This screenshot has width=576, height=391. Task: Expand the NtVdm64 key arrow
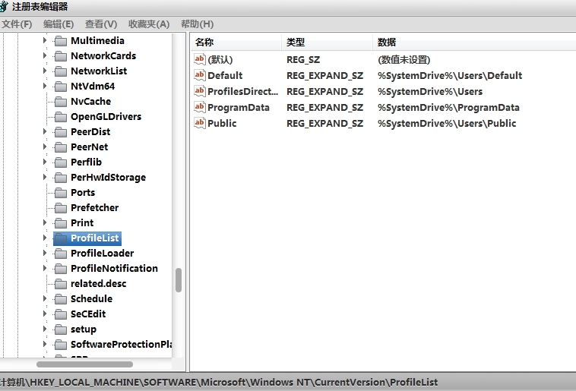coord(45,86)
